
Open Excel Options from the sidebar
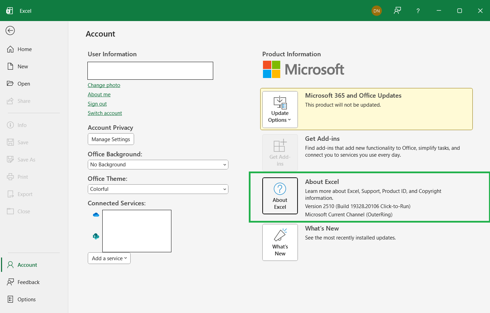(x=34, y=300)
